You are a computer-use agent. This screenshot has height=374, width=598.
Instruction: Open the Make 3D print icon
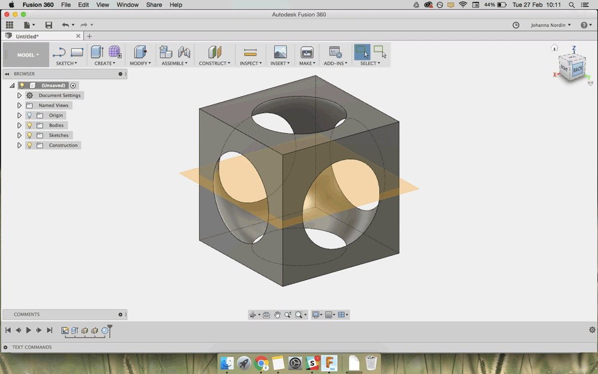click(307, 52)
